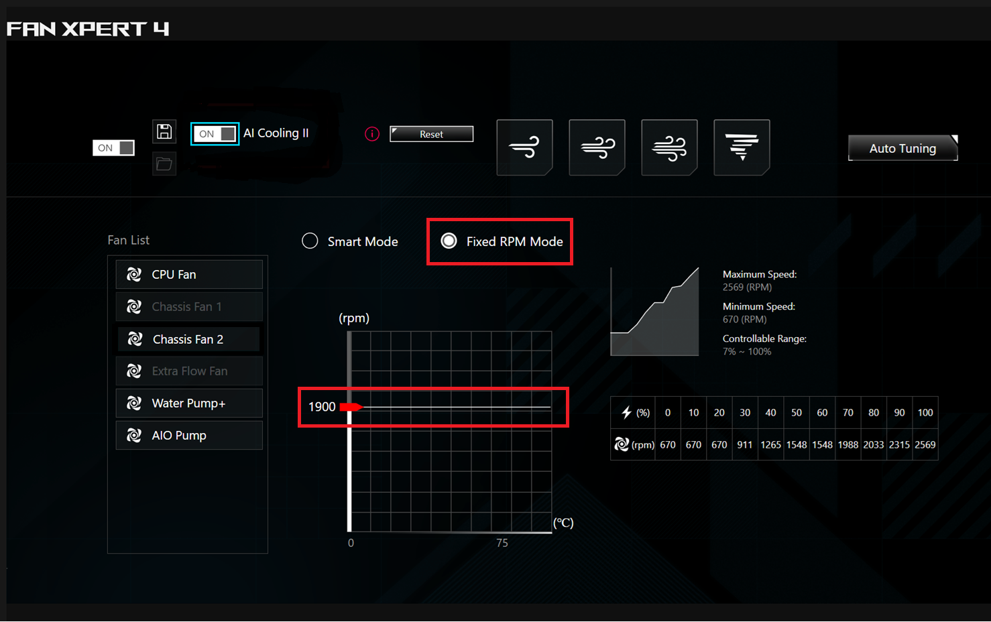Click the fan icon beside AIO Pump
The width and height of the screenshot is (991, 622).
(x=134, y=435)
